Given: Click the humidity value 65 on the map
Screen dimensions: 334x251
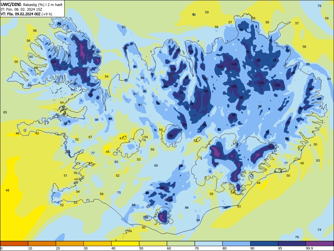Looking at the screenshot, I should (5, 112).
